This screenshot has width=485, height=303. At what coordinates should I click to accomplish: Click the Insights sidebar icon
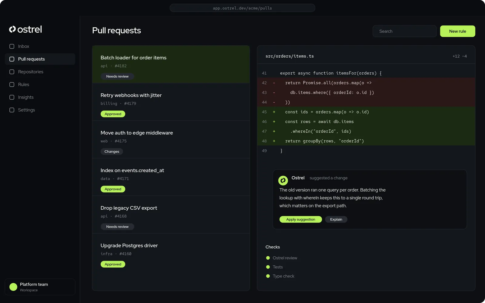click(x=12, y=97)
